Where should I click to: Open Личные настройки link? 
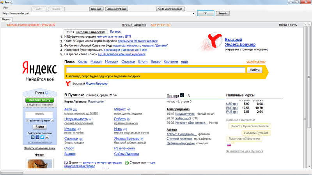pos(134,25)
